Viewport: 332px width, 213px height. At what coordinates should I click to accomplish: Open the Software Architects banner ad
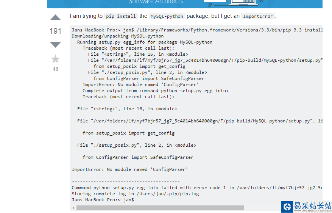pyautogui.click(x=157, y=2)
